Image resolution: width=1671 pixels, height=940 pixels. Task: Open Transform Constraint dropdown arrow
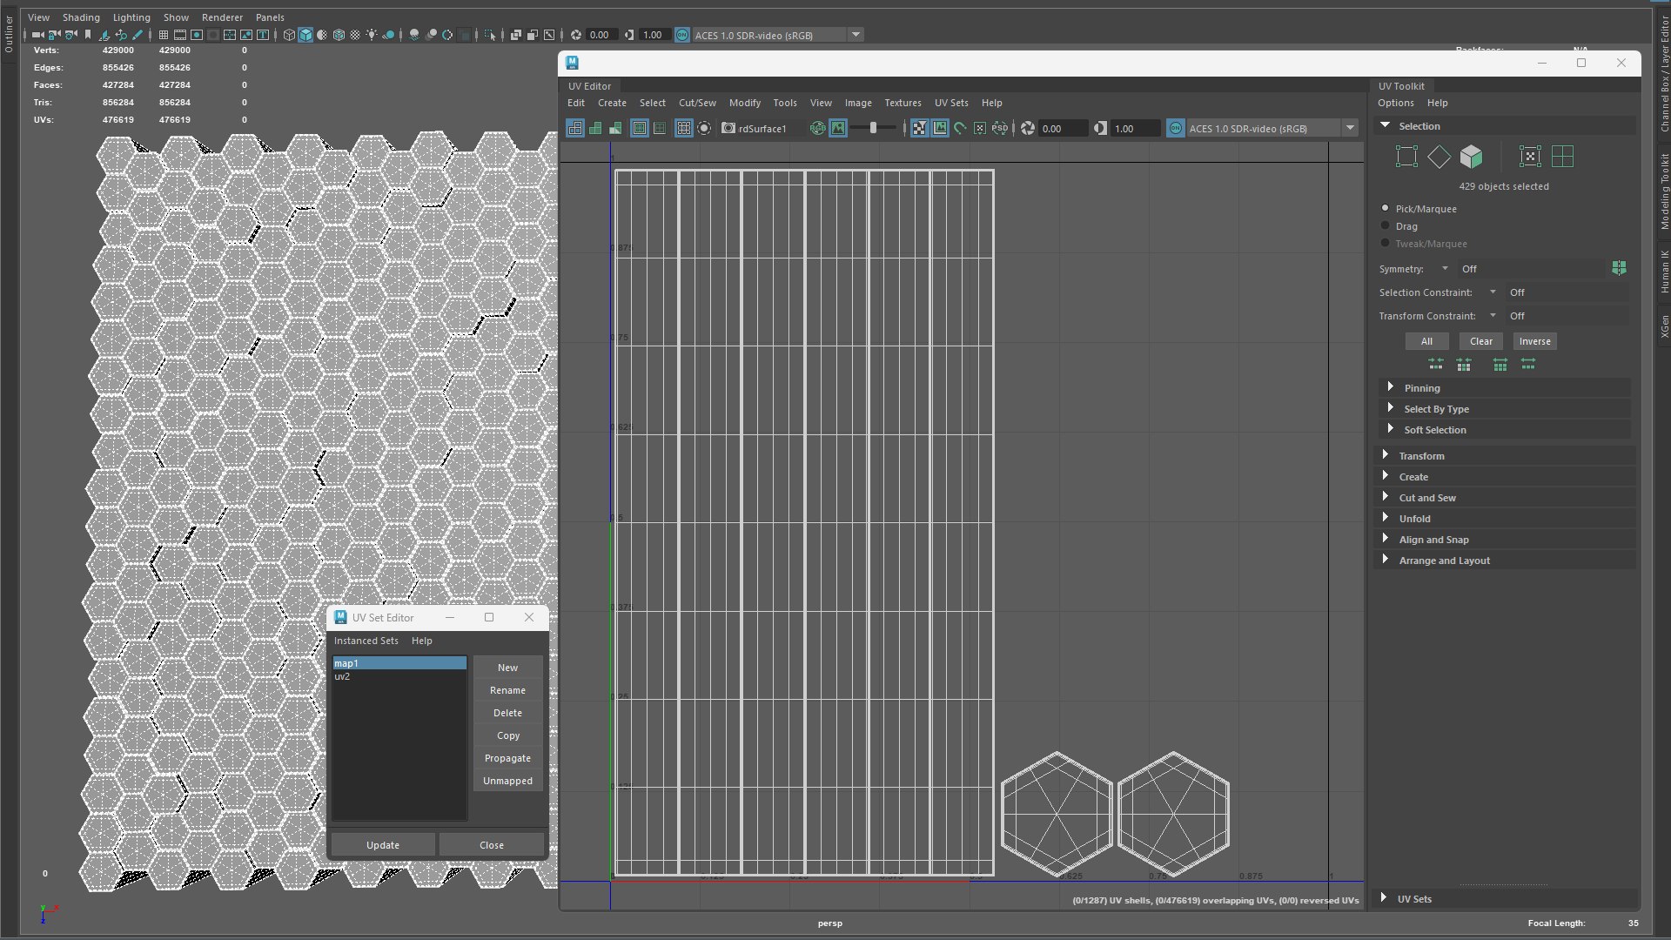[1493, 315]
